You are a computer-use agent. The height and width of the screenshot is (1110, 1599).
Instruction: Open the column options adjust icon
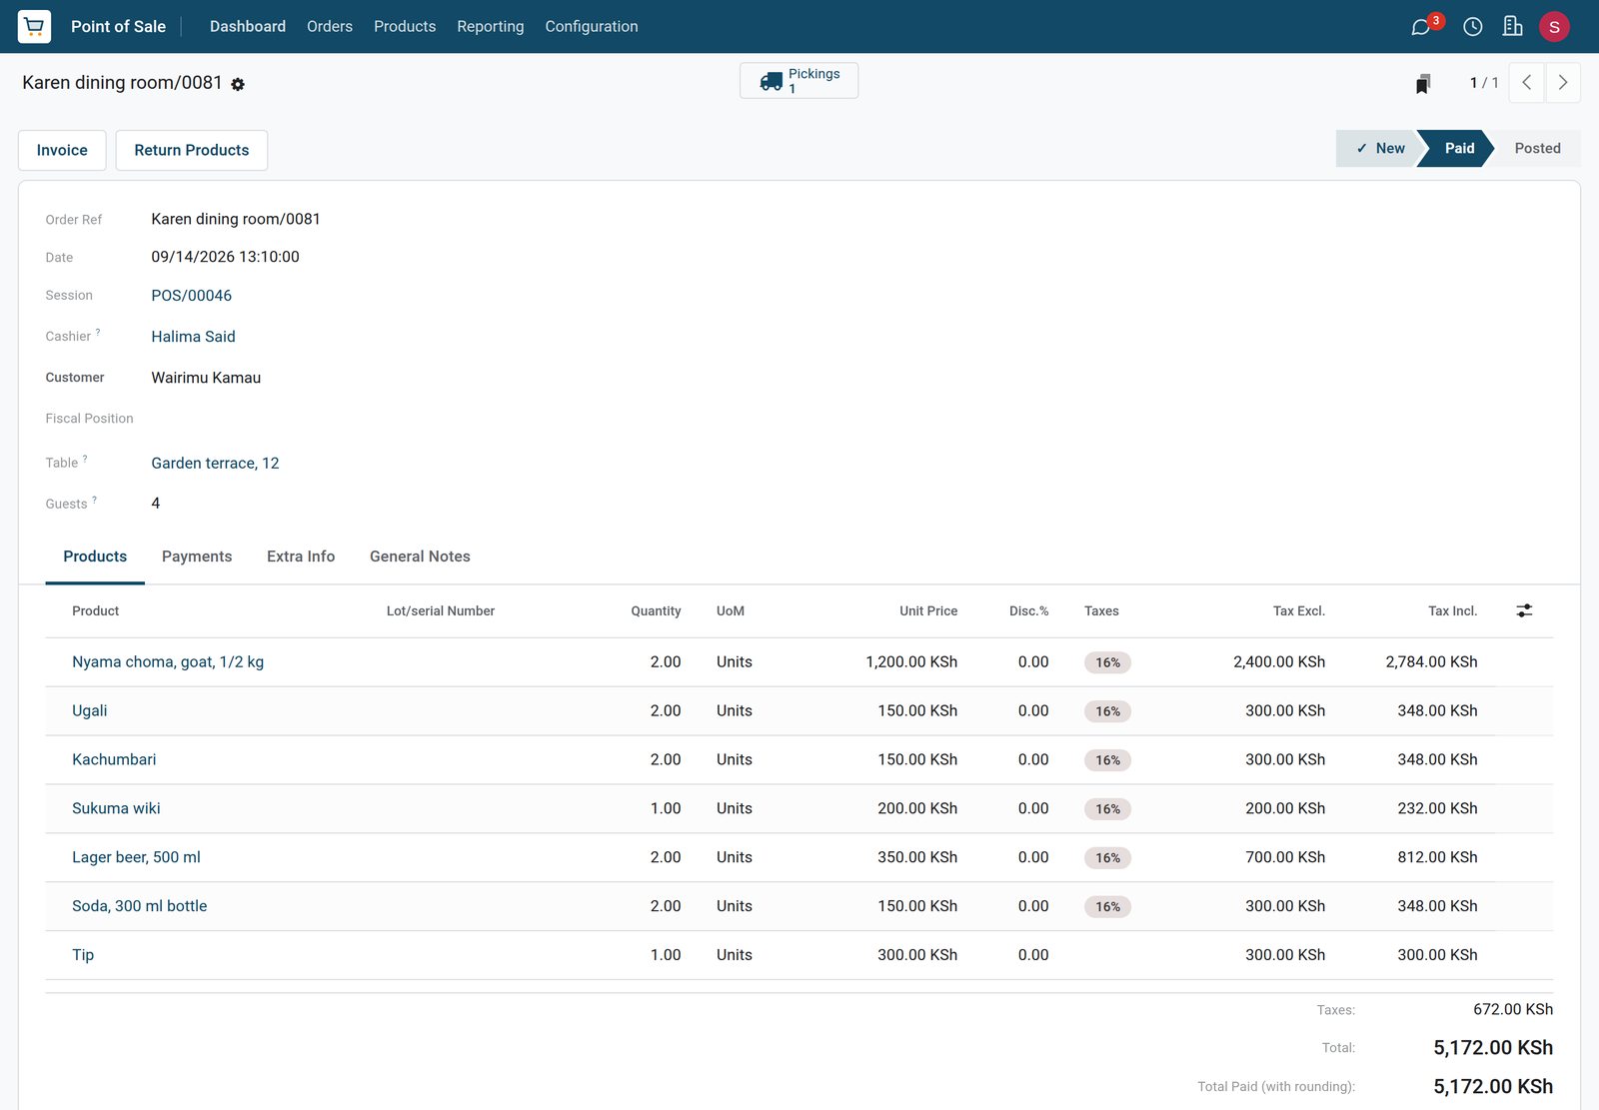[x=1524, y=610]
